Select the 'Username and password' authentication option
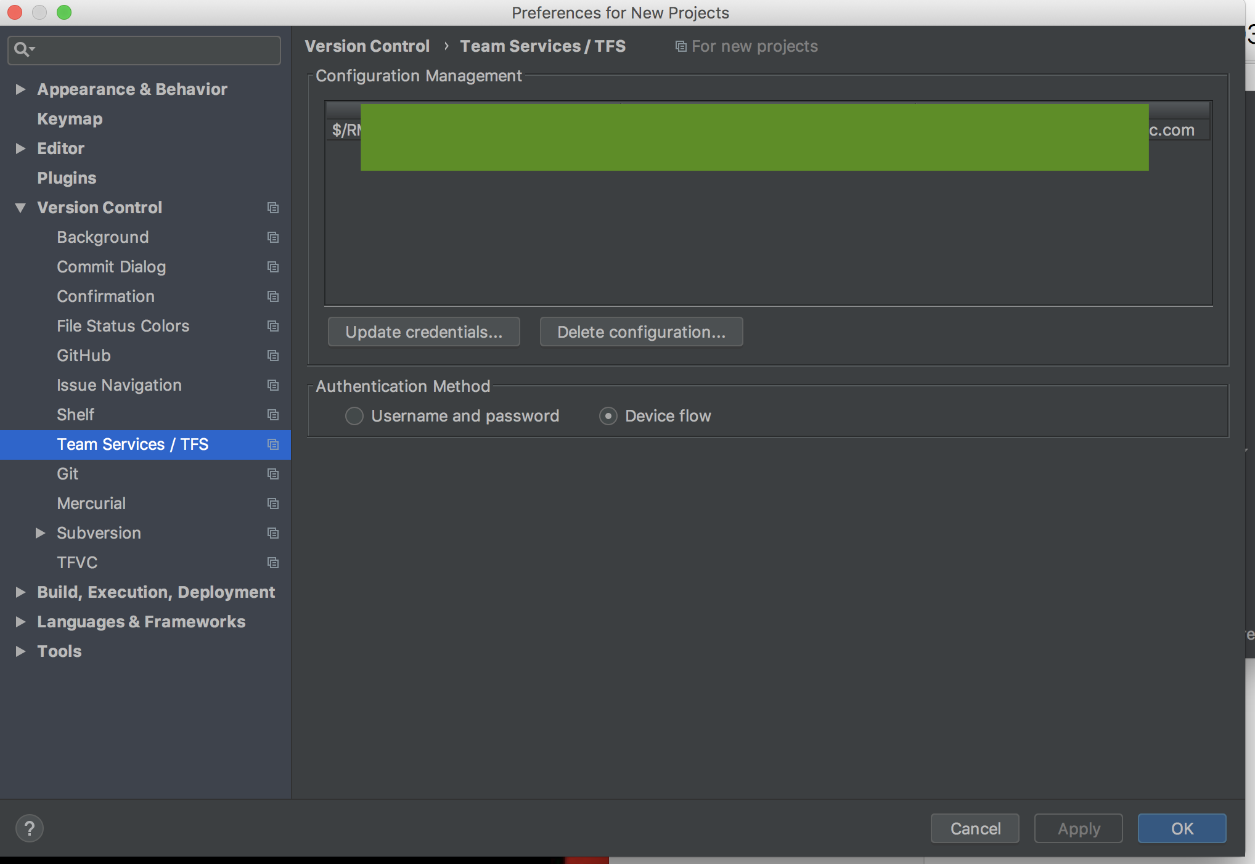This screenshot has height=864, width=1255. [354, 416]
